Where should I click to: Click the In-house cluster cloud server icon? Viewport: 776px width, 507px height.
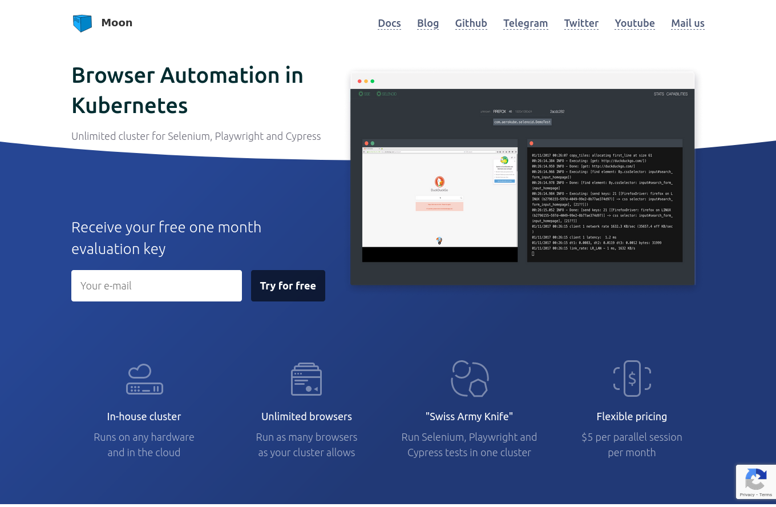(x=144, y=379)
